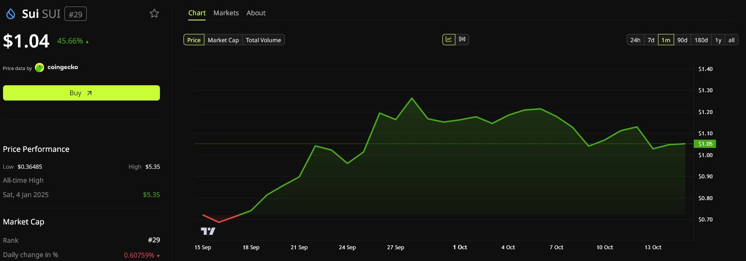This screenshot has height=261, width=746.
Task: Set chart range to 24h
Action: (635, 40)
